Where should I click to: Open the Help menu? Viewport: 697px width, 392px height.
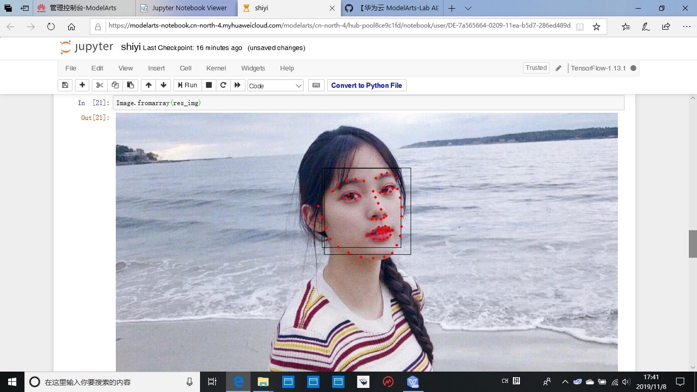[287, 68]
